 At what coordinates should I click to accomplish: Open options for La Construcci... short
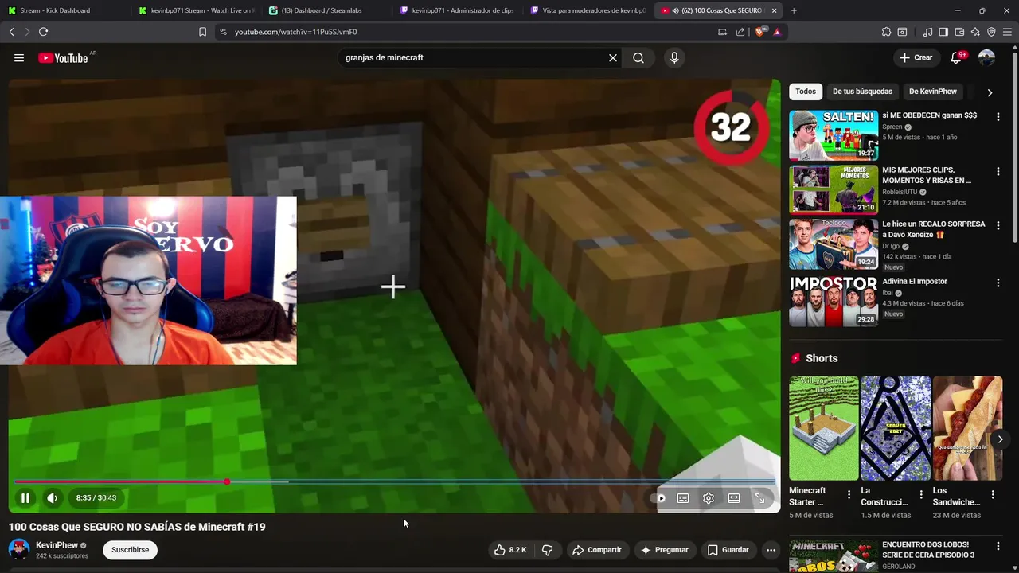pyautogui.click(x=921, y=495)
